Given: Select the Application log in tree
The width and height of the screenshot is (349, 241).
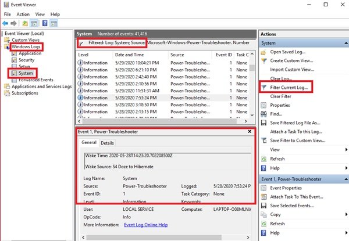Looking at the screenshot, I should (30, 53).
